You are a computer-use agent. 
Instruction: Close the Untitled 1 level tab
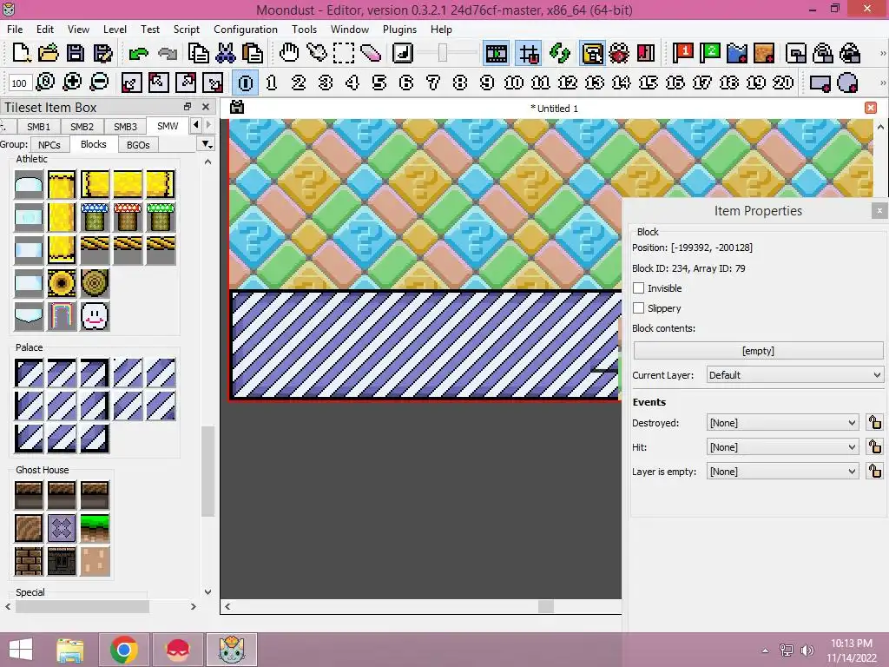tap(871, 108)
